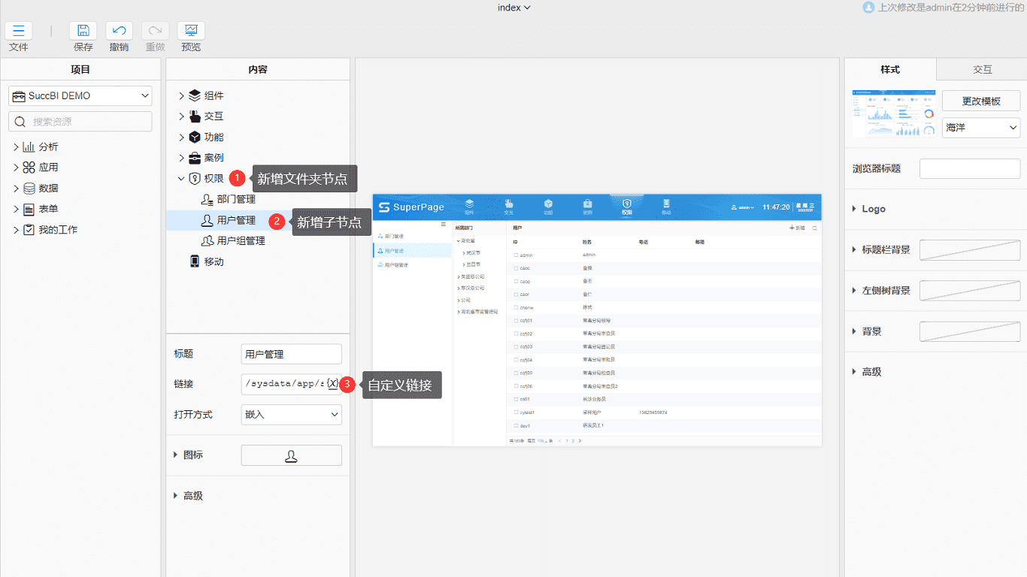The image size is (1027, 577).
Task: Open the Ocean theme dropdown
Action: [980, 128]
